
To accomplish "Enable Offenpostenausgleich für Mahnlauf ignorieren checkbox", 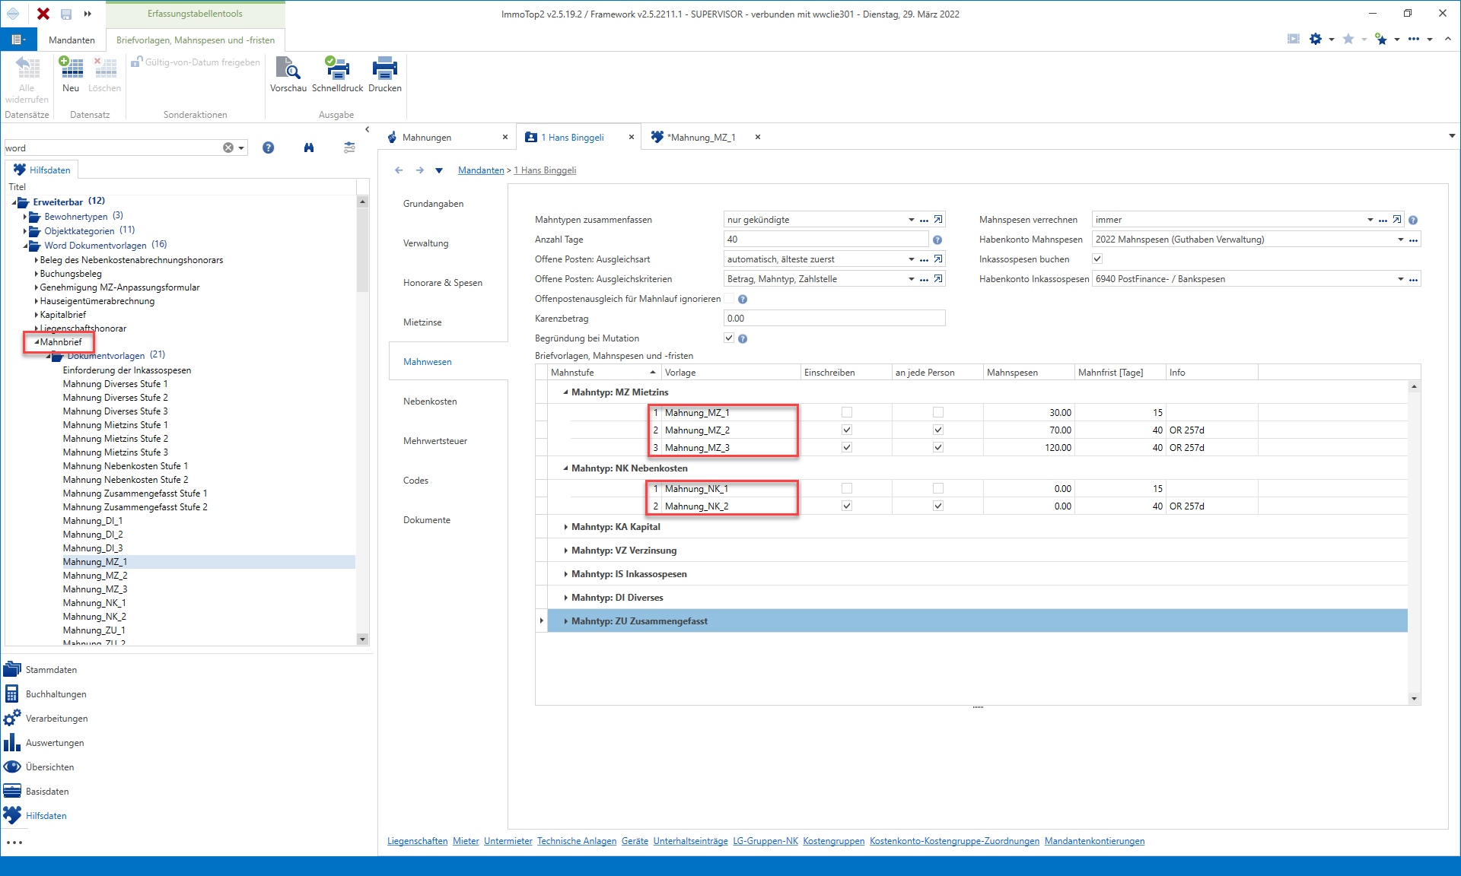I will click(729, 298).
